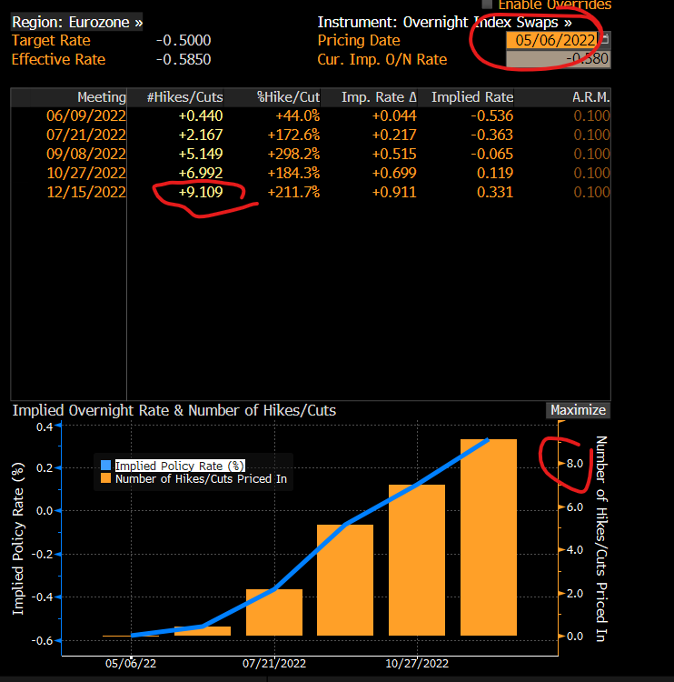The image size is (674, 682).
Task: Maximize the implied rate chart
Action: click(578, 410)
